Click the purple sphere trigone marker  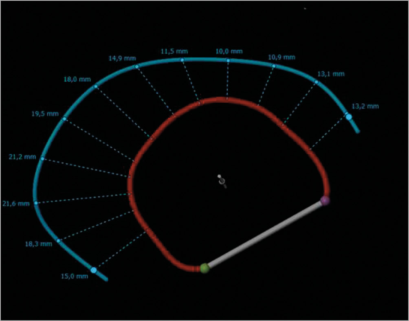coord(325,200)
